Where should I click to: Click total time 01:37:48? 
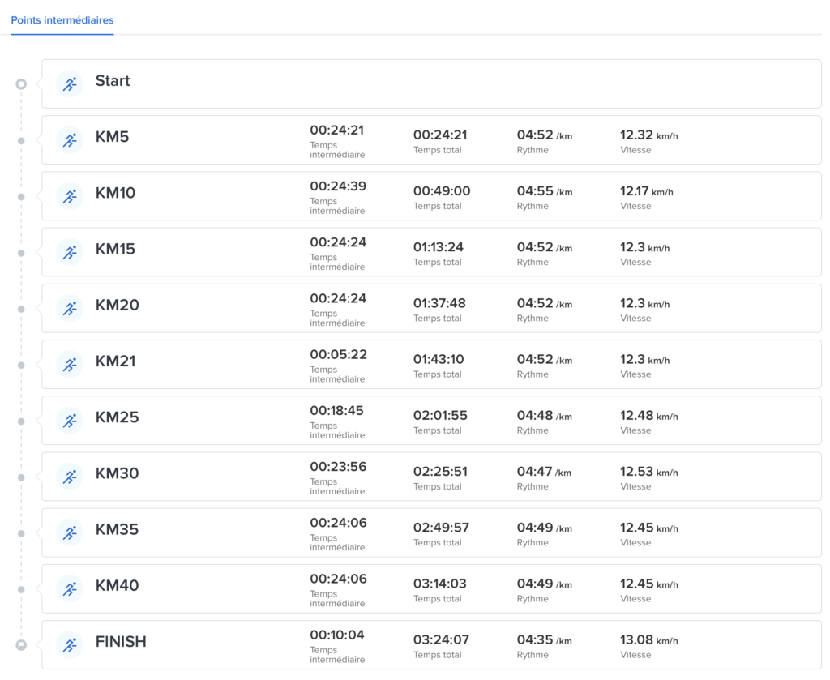[x=439, y=303]
